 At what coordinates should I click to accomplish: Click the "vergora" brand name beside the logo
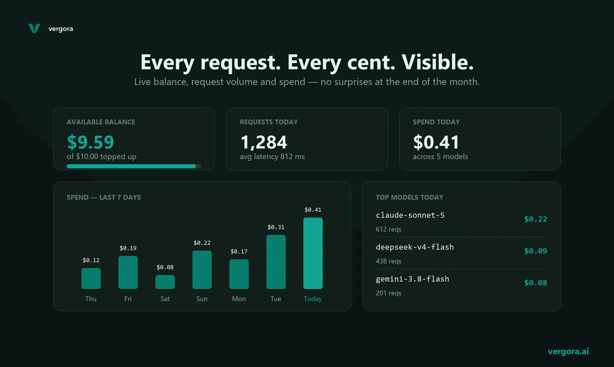(x=61, y=29)
